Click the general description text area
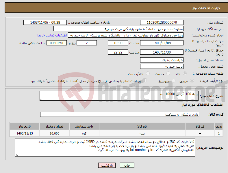 point(119,96)
